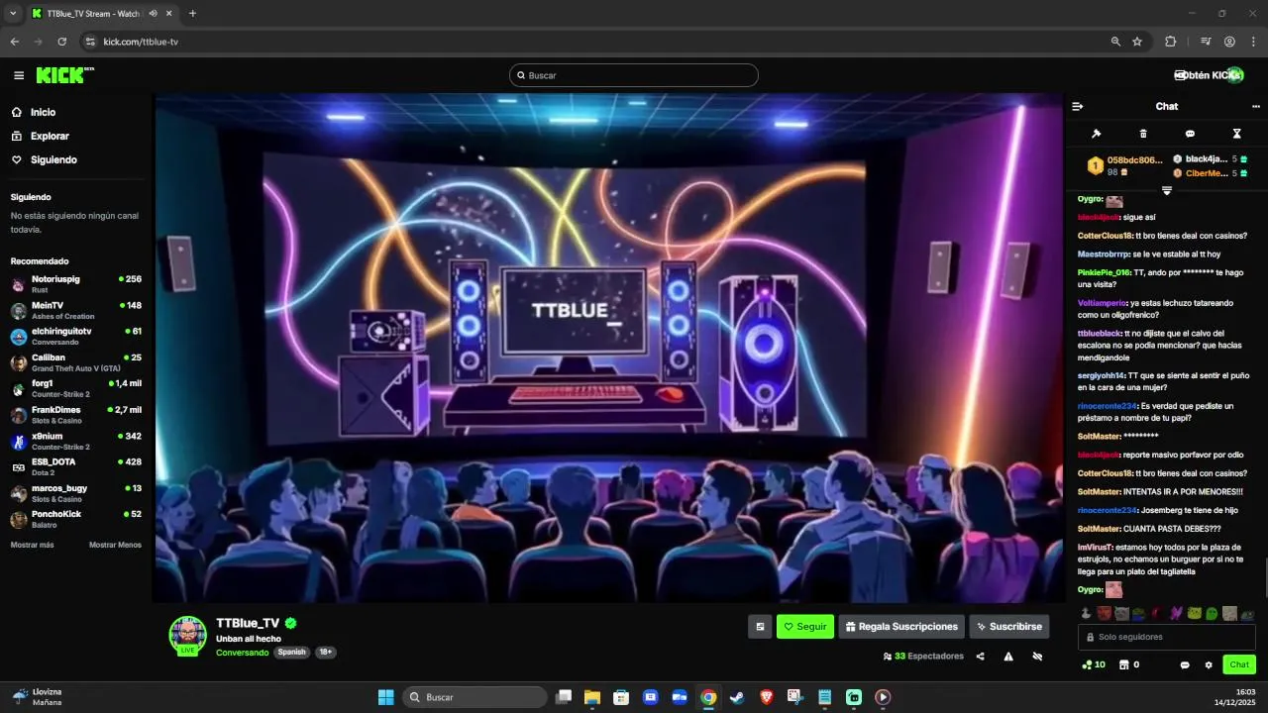Open Chrome extensions puzzle icon
This screenshot has width=1268, height=713.
[x=1171, y=42]
